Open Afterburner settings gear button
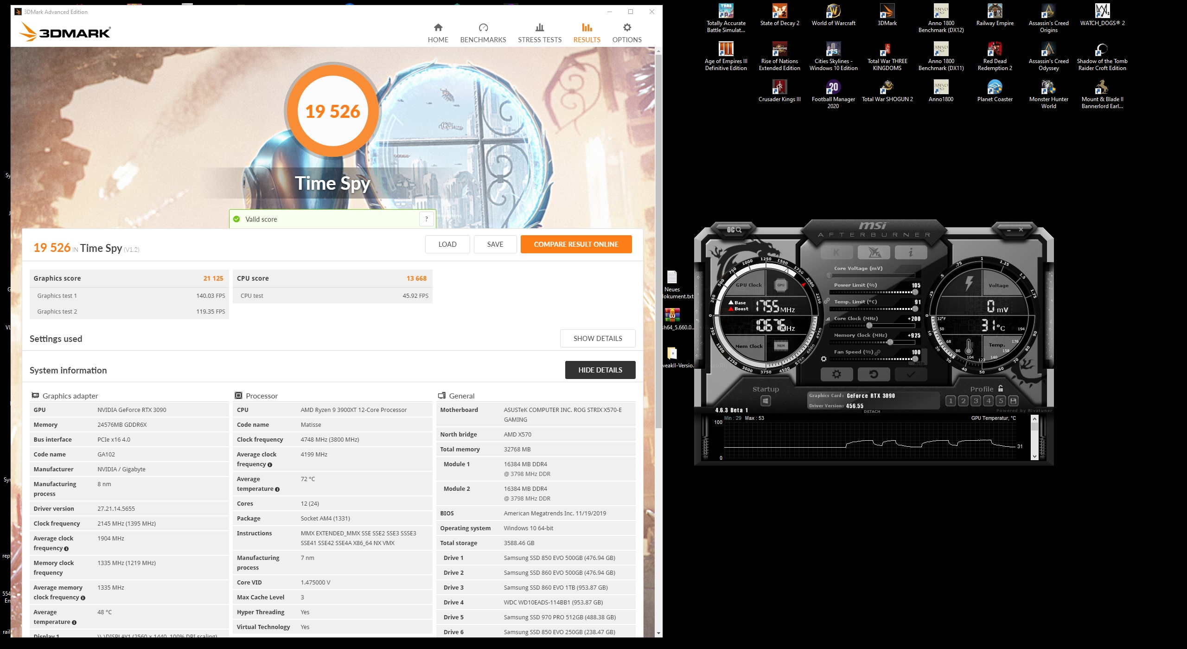 836,374
